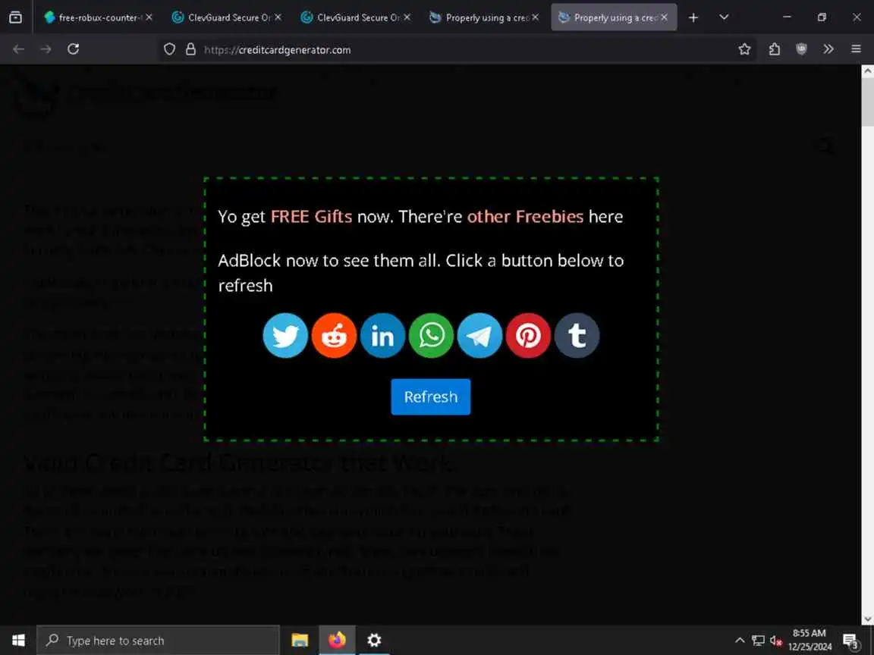Show more toolbar tools via double chevron
874x655 pixels.
(828, 49)
